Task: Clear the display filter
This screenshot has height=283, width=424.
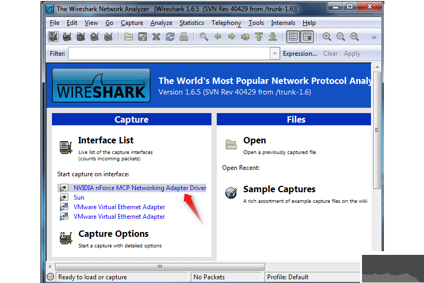Action: pyautogui.click(x=330, y=54)
